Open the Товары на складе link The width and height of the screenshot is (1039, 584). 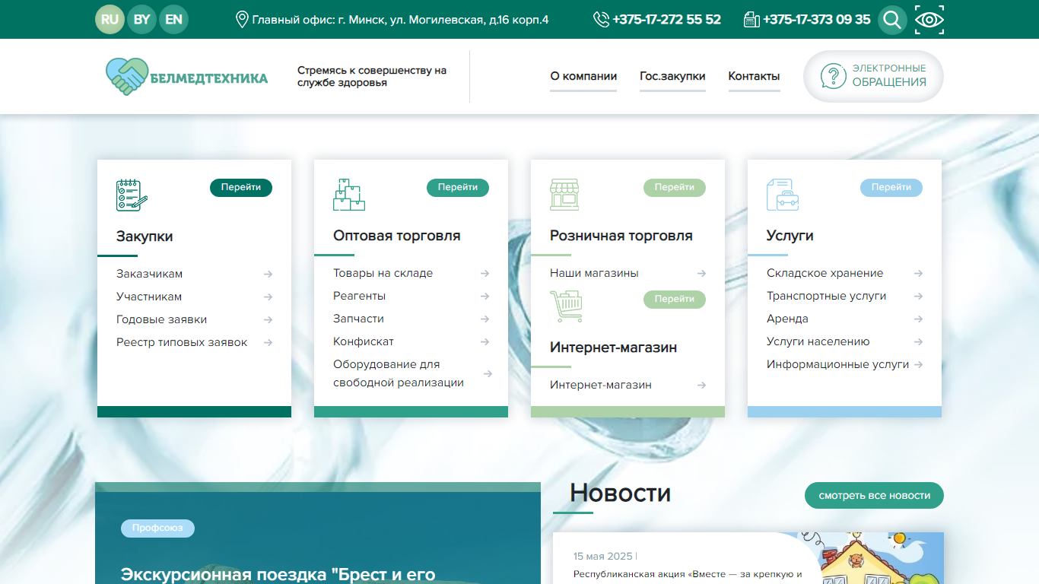pos(383,273)
